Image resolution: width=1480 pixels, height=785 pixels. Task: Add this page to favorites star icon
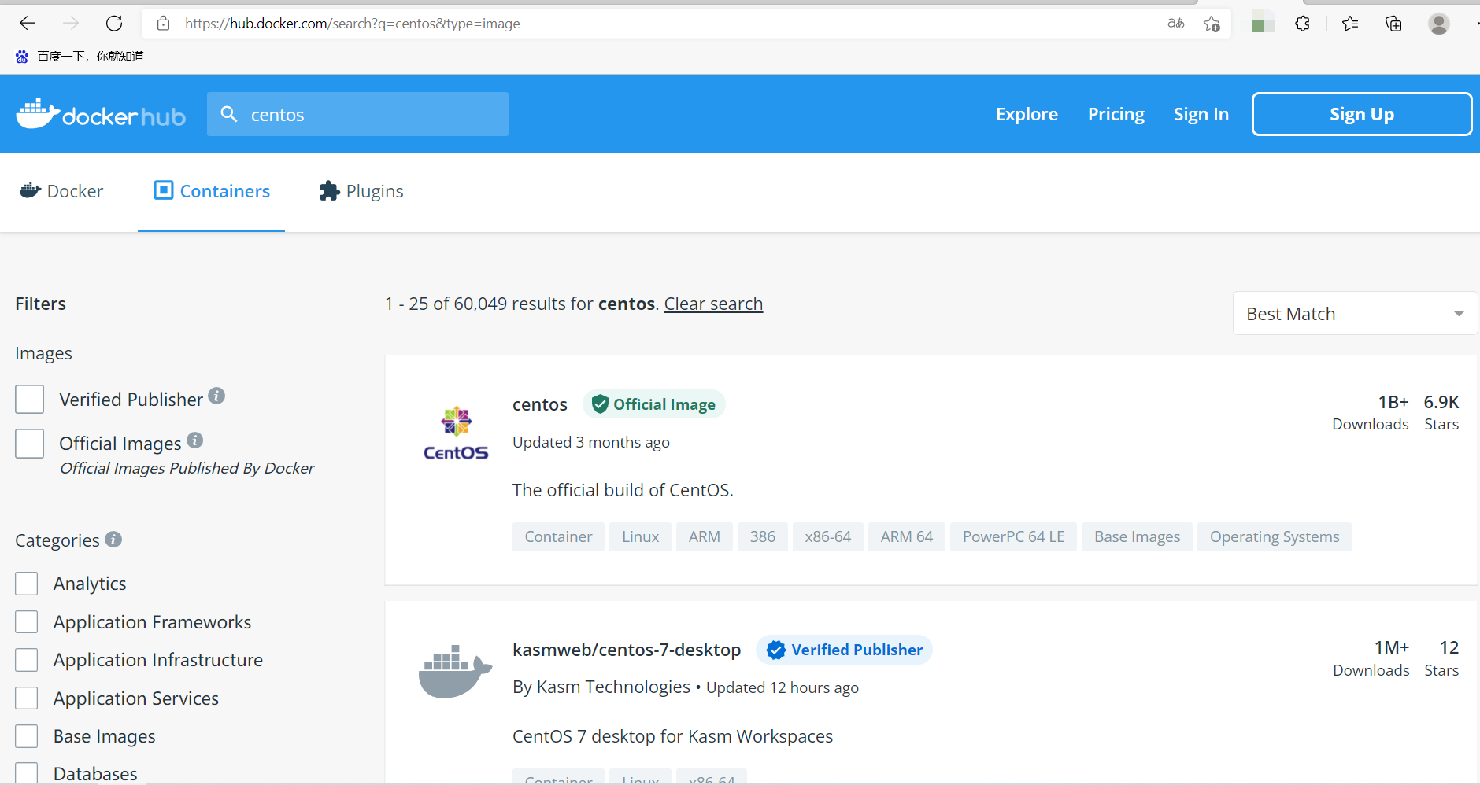pos(1212,24)
